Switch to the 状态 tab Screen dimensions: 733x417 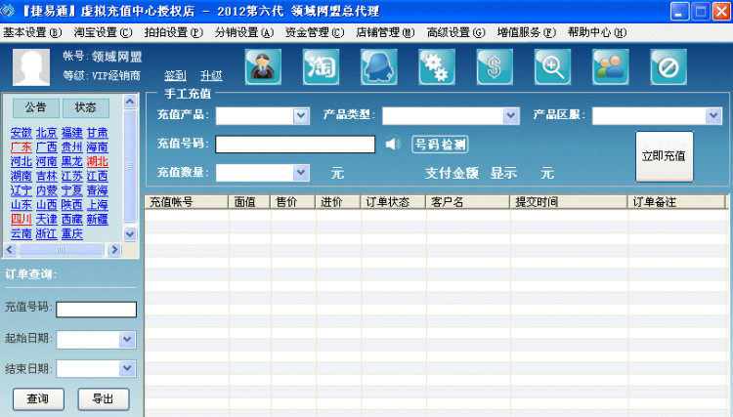point(86,107)
